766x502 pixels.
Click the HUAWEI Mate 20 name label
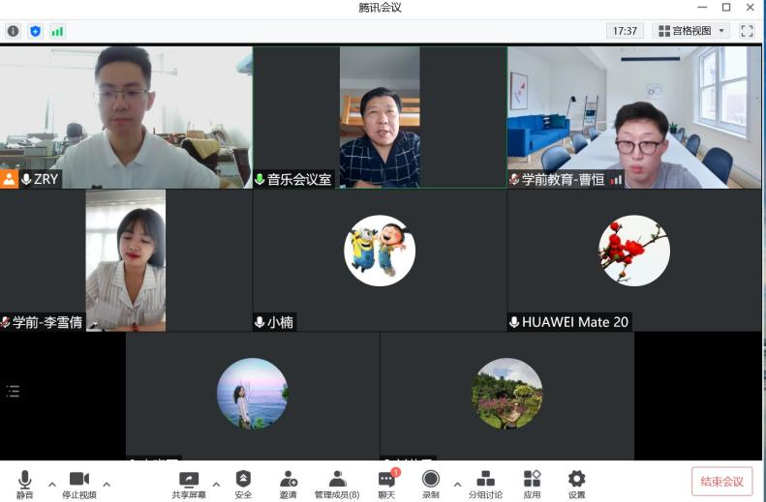point(575,322)
